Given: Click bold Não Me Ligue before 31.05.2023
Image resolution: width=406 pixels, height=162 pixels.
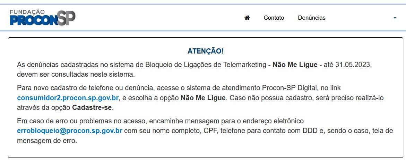Looking at the screenshot, I should point(295,65).
